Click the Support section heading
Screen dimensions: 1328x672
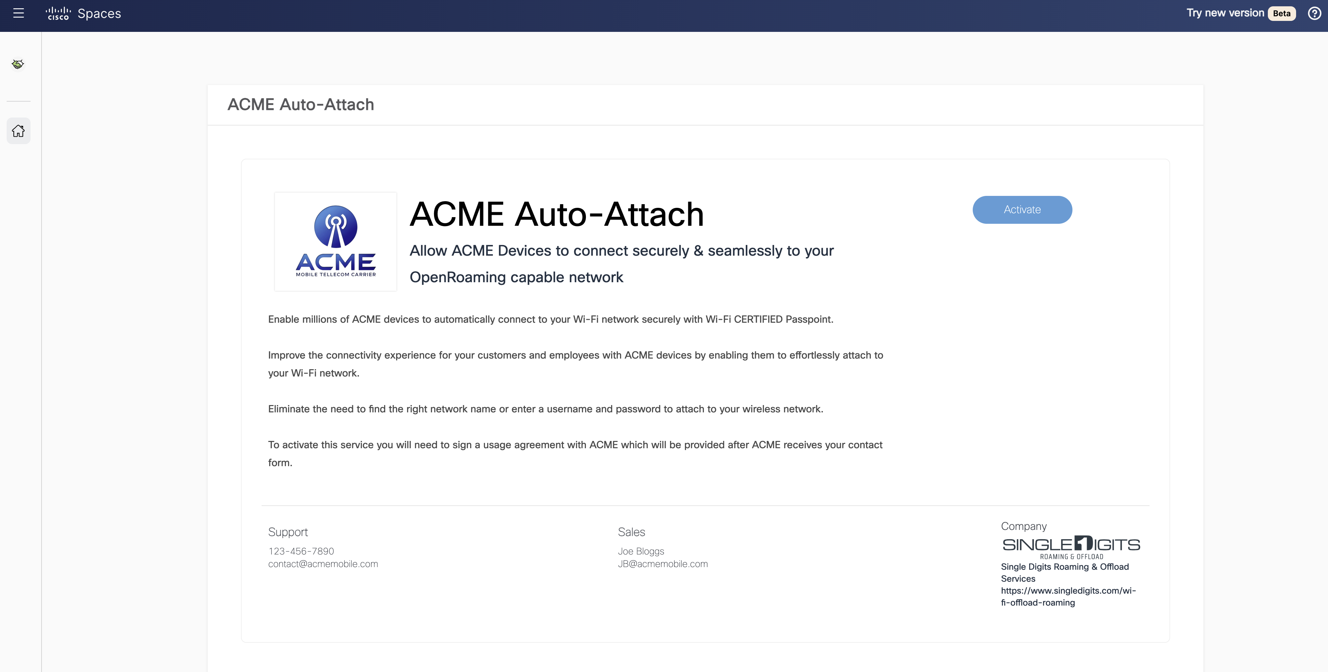pos(288,532)
